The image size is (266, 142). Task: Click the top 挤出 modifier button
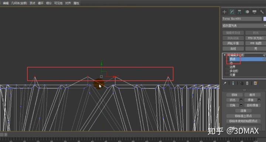[256, 33]
